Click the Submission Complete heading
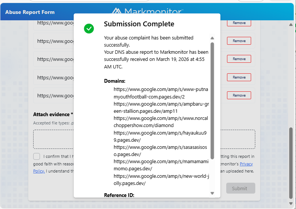Image resolution: width=296 pixels, height=209 pixels. [x=139, y=24]
